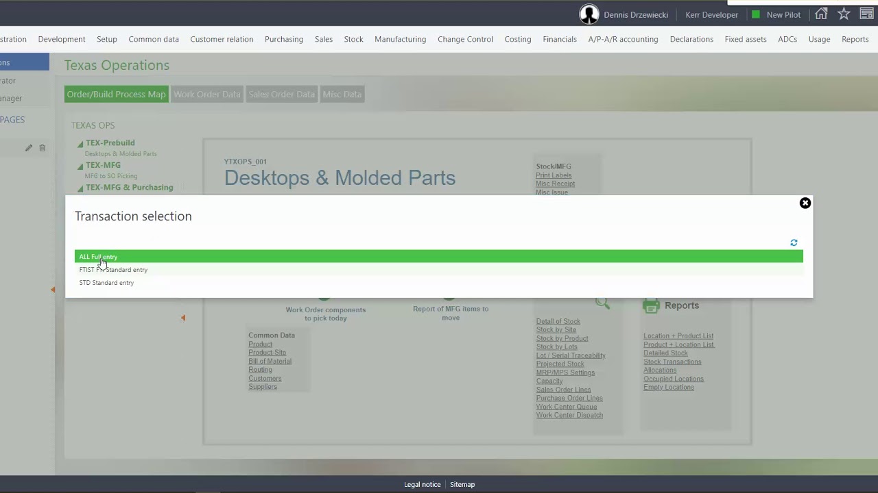Switch to Order/Build Process Map tab
The width and height of the screenshot is (878, 493).
click(116, 94)
